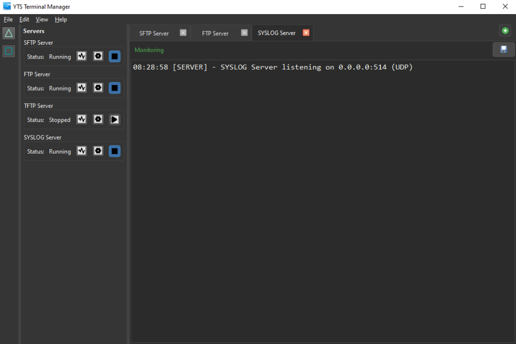Viewport: 516px width, 344px height.
Task: Click inside the SYSLOG log output area
Action: 322,201
